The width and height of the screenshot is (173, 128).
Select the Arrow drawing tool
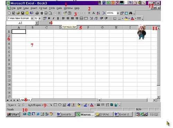(x=51, y=105)
